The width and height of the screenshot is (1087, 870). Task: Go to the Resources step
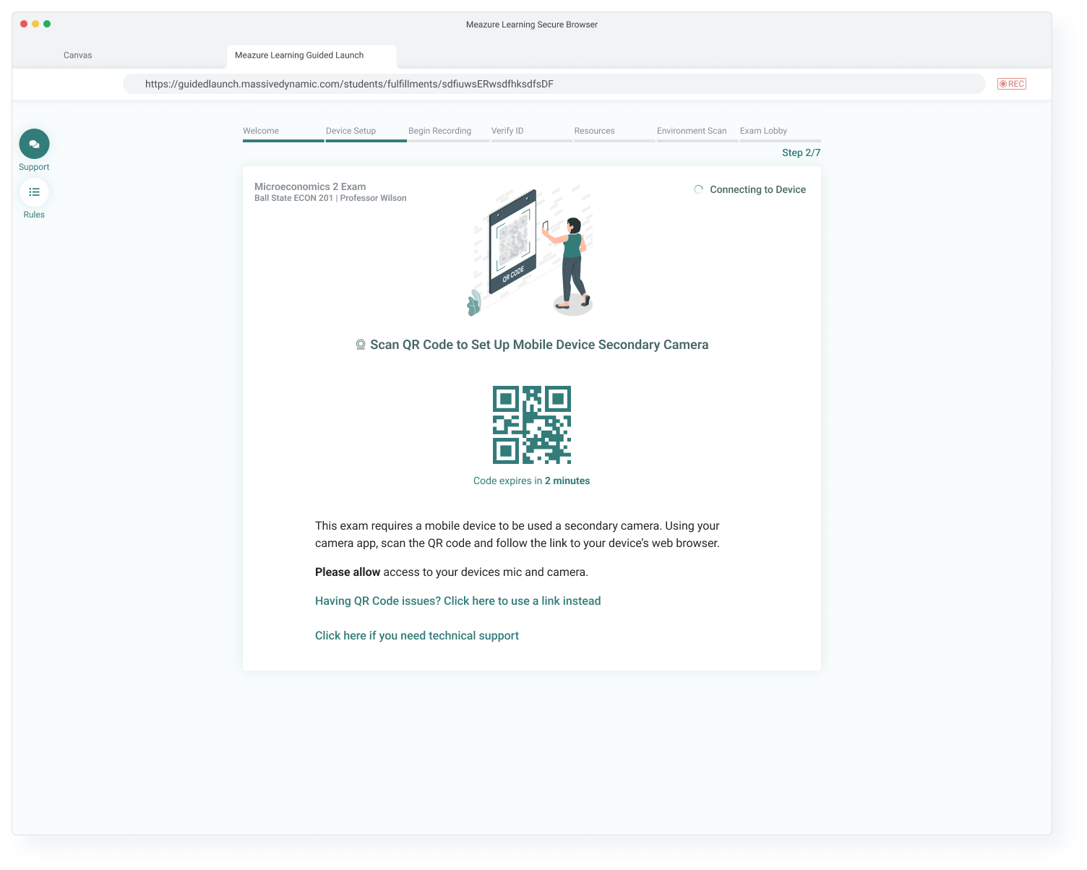click(x=614, y=133)
